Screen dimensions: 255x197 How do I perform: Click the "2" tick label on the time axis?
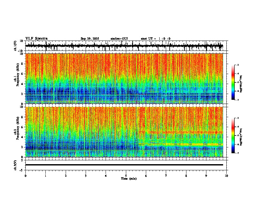tap(66, 176)
